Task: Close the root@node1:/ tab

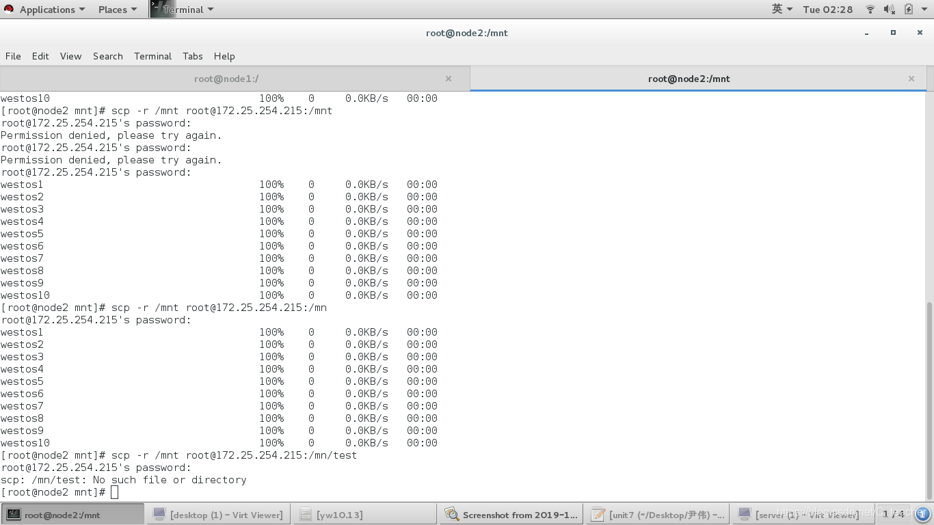Action: 449,78
